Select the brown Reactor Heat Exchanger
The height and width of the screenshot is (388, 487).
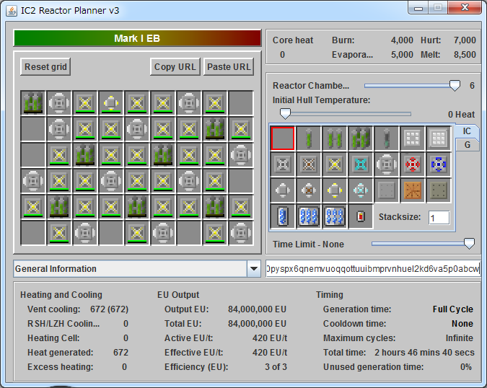click(x=309, y=190)
